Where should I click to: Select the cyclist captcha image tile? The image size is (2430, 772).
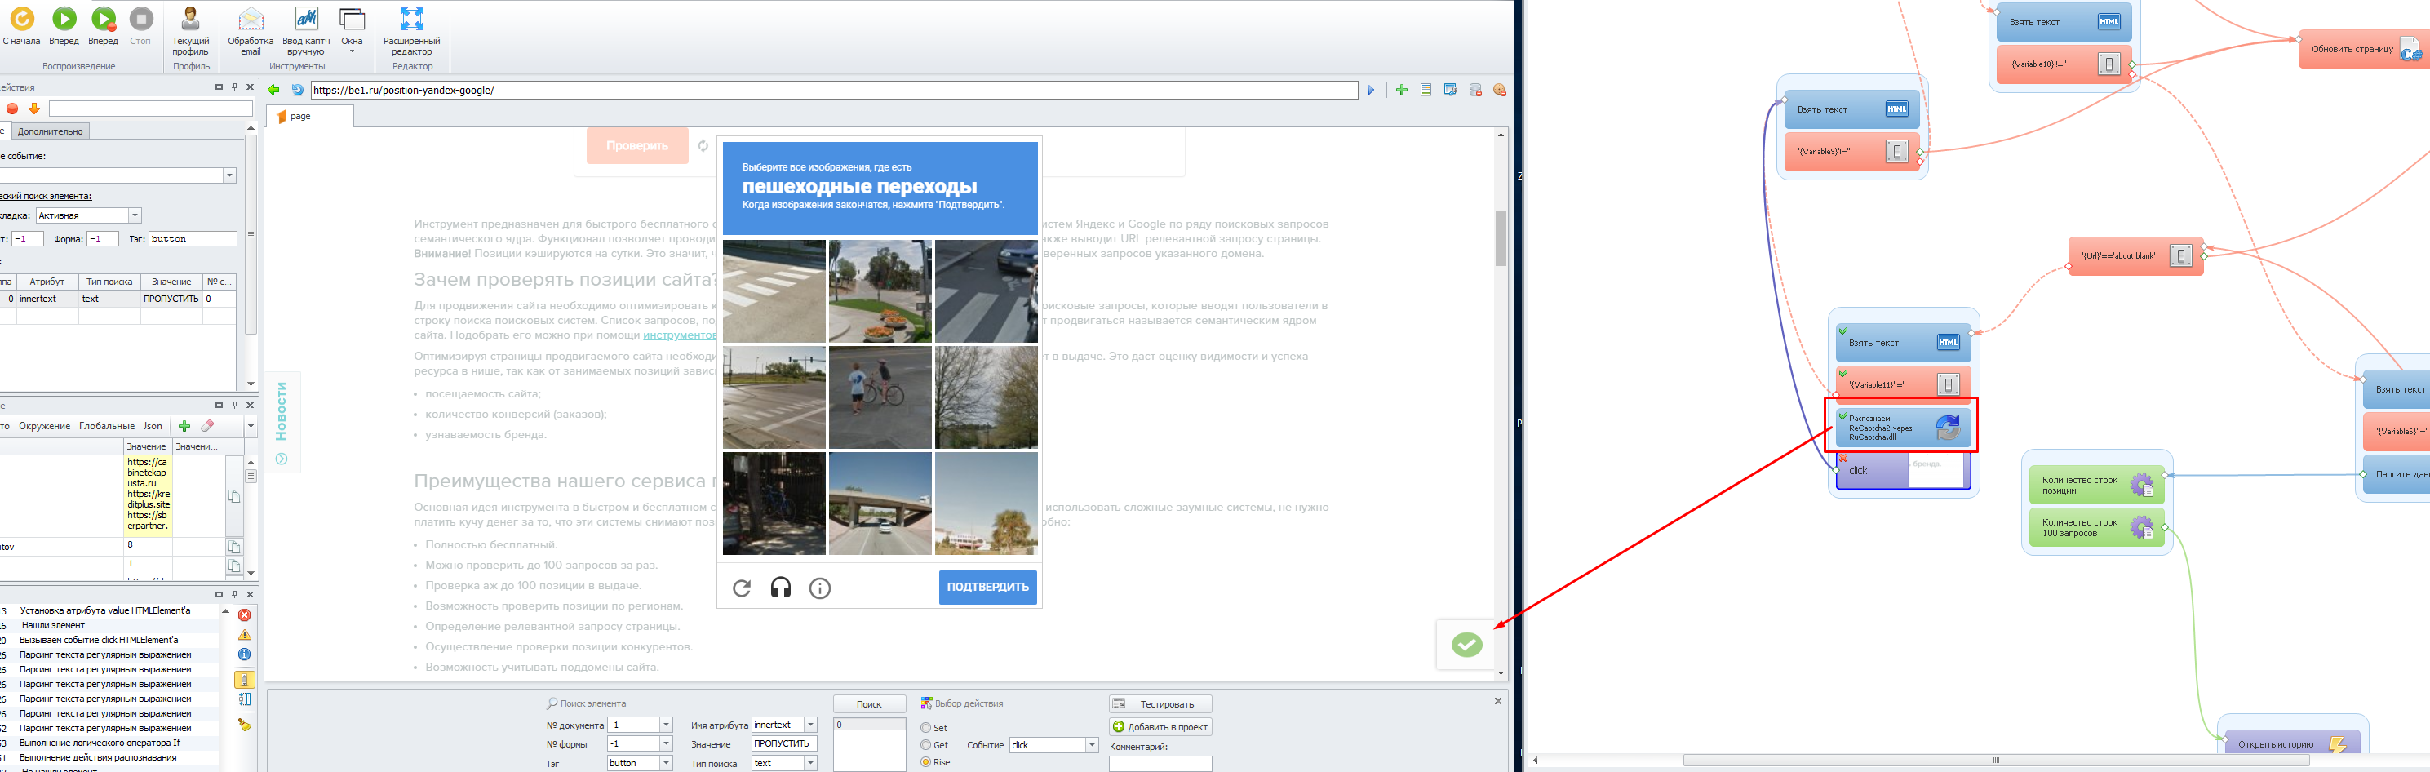[x=880, y=397]
